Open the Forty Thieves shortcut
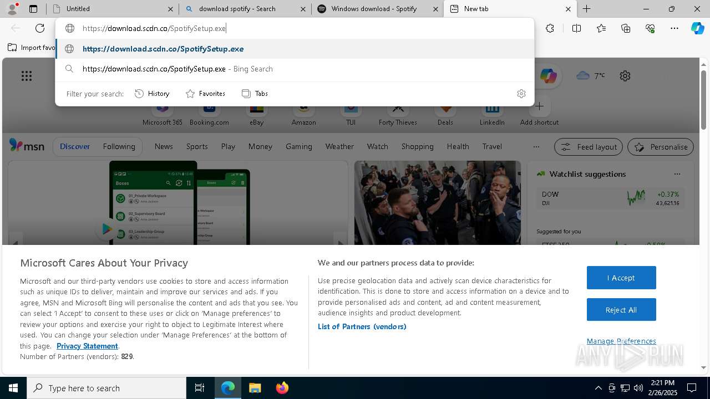Viewport: 710px width, 399px height. (x=398, y=114)
